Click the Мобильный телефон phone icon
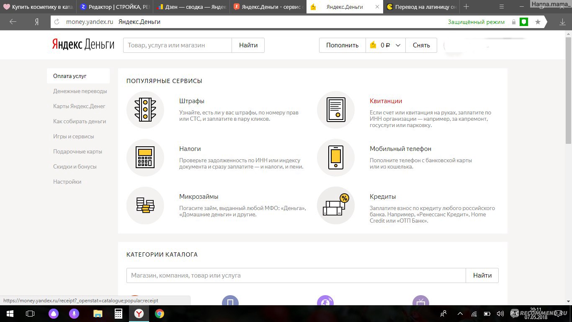Image resolution: width=572 pixels, height=322 pixels. [x=336, y=158]
